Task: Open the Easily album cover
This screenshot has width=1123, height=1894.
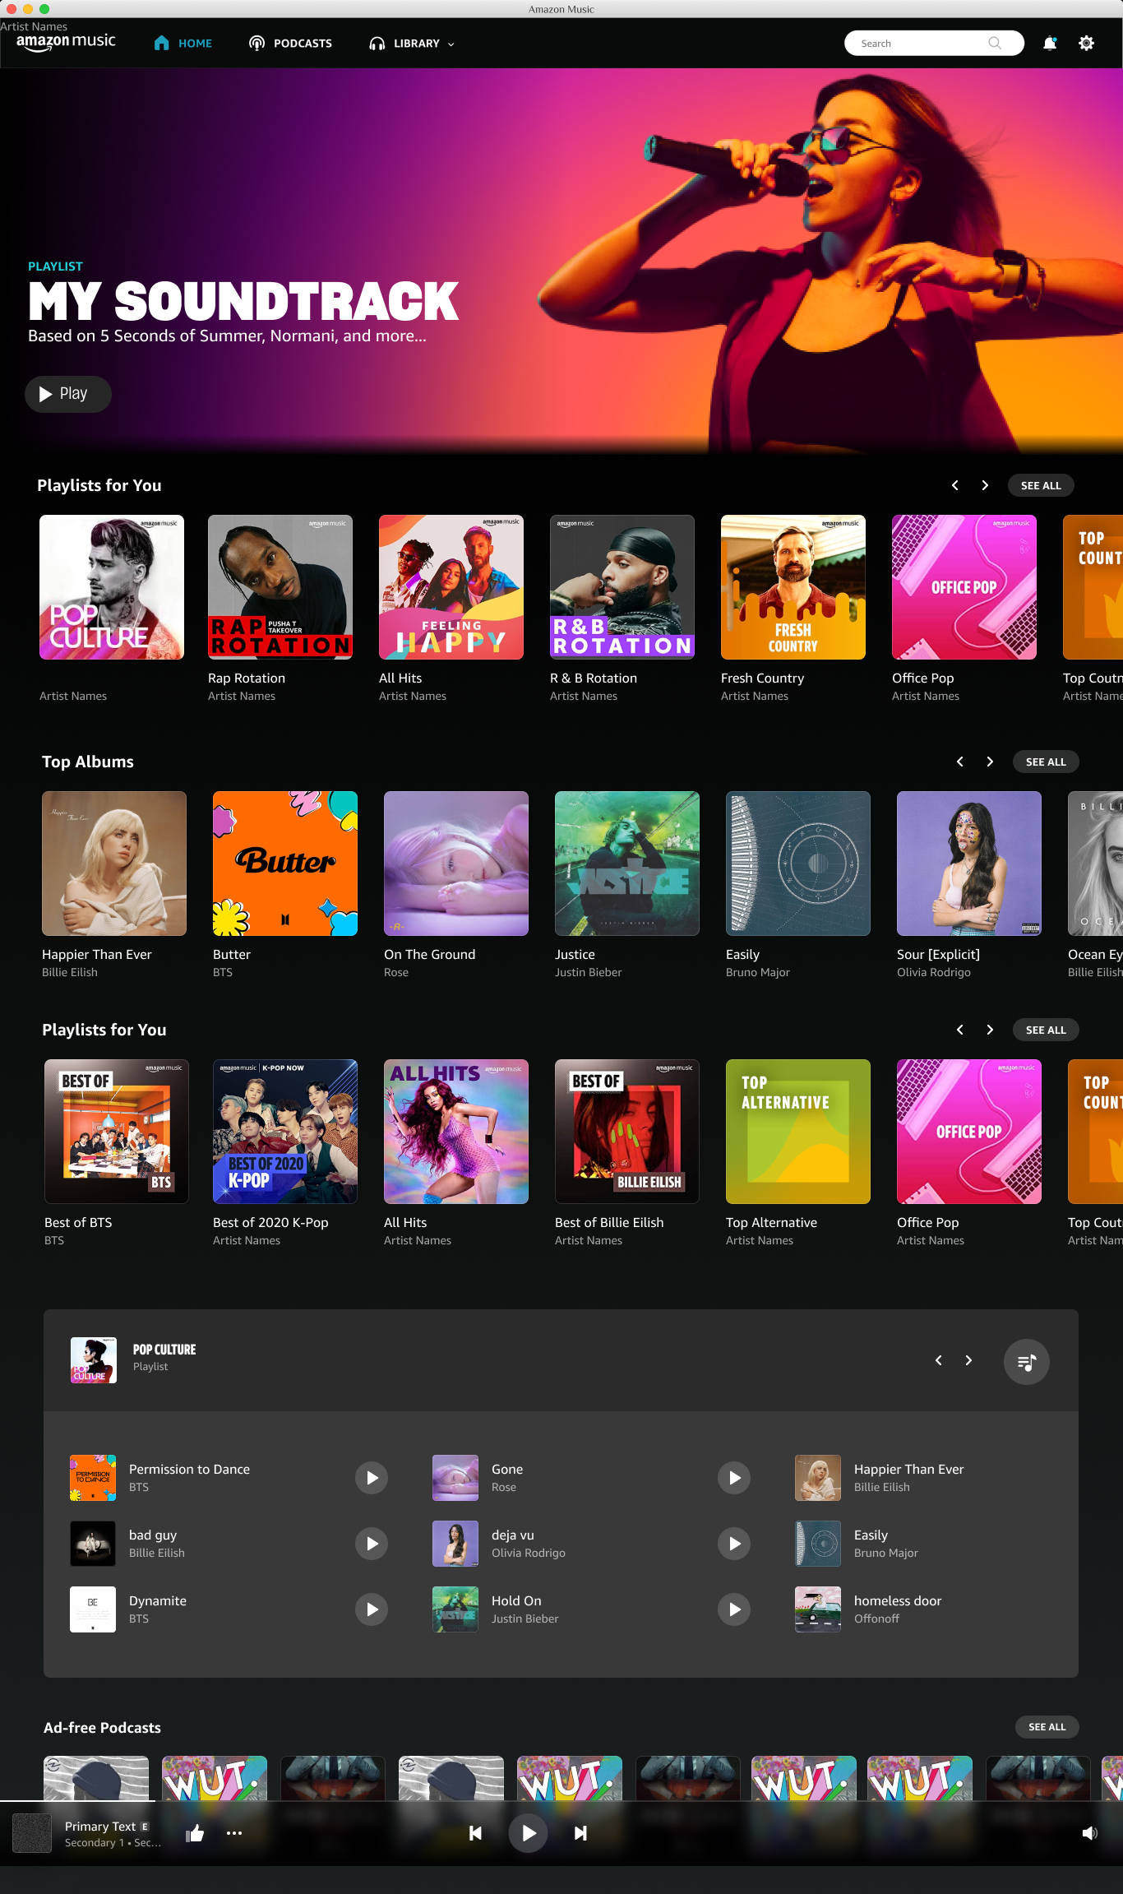Action: 798,864
